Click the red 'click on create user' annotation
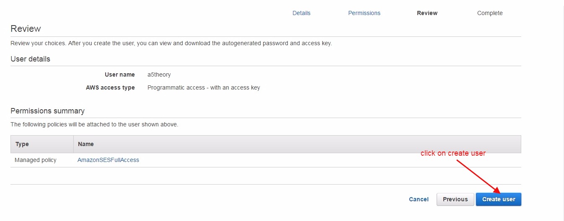This screenshot has height=221, width=564. [453, 153]
